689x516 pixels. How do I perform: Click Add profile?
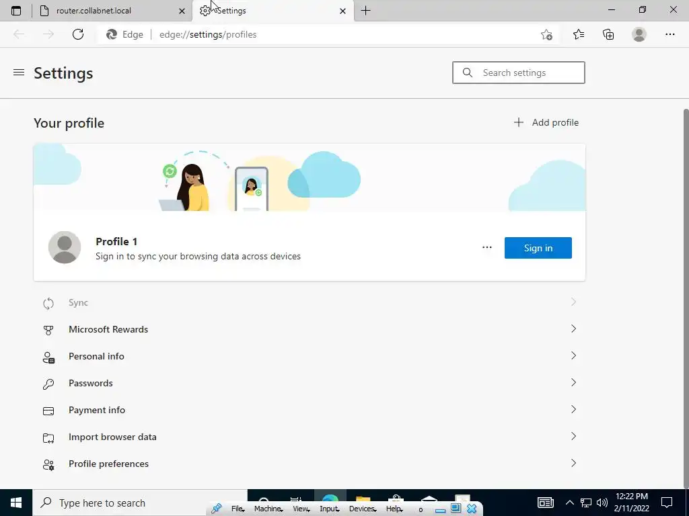[x=546, y=122]
